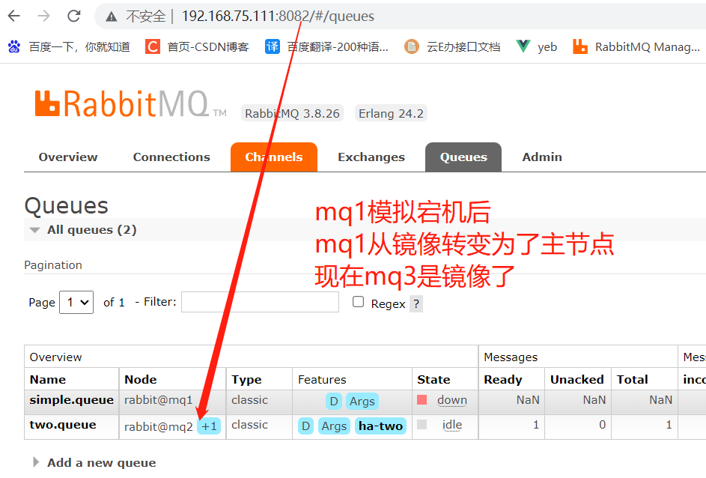706x478 pixels.
Task: Switch to the Admin tab
Action: tap(542, 157)
